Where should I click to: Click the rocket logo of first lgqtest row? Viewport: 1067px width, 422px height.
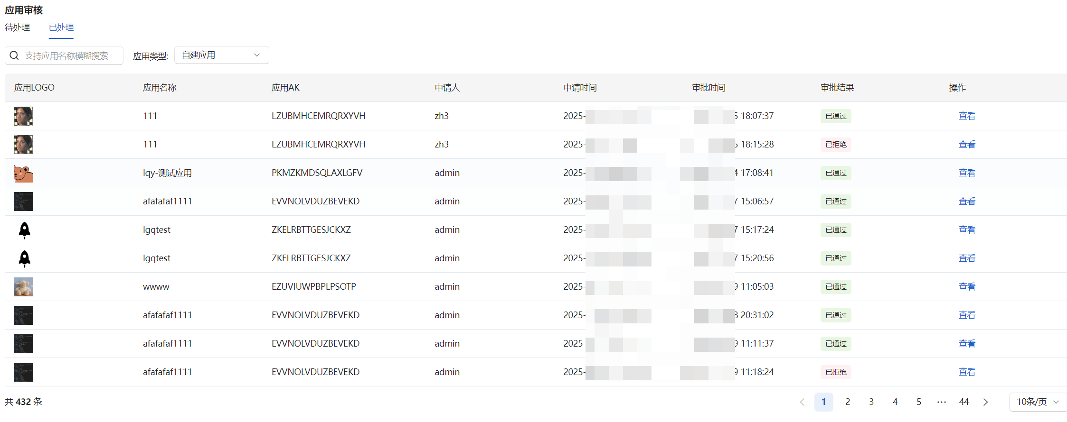tap(24, 230)
